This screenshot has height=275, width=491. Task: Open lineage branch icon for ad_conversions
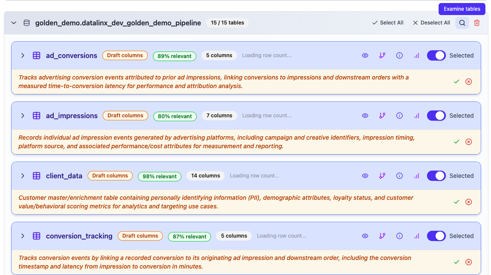click(382, 55)
